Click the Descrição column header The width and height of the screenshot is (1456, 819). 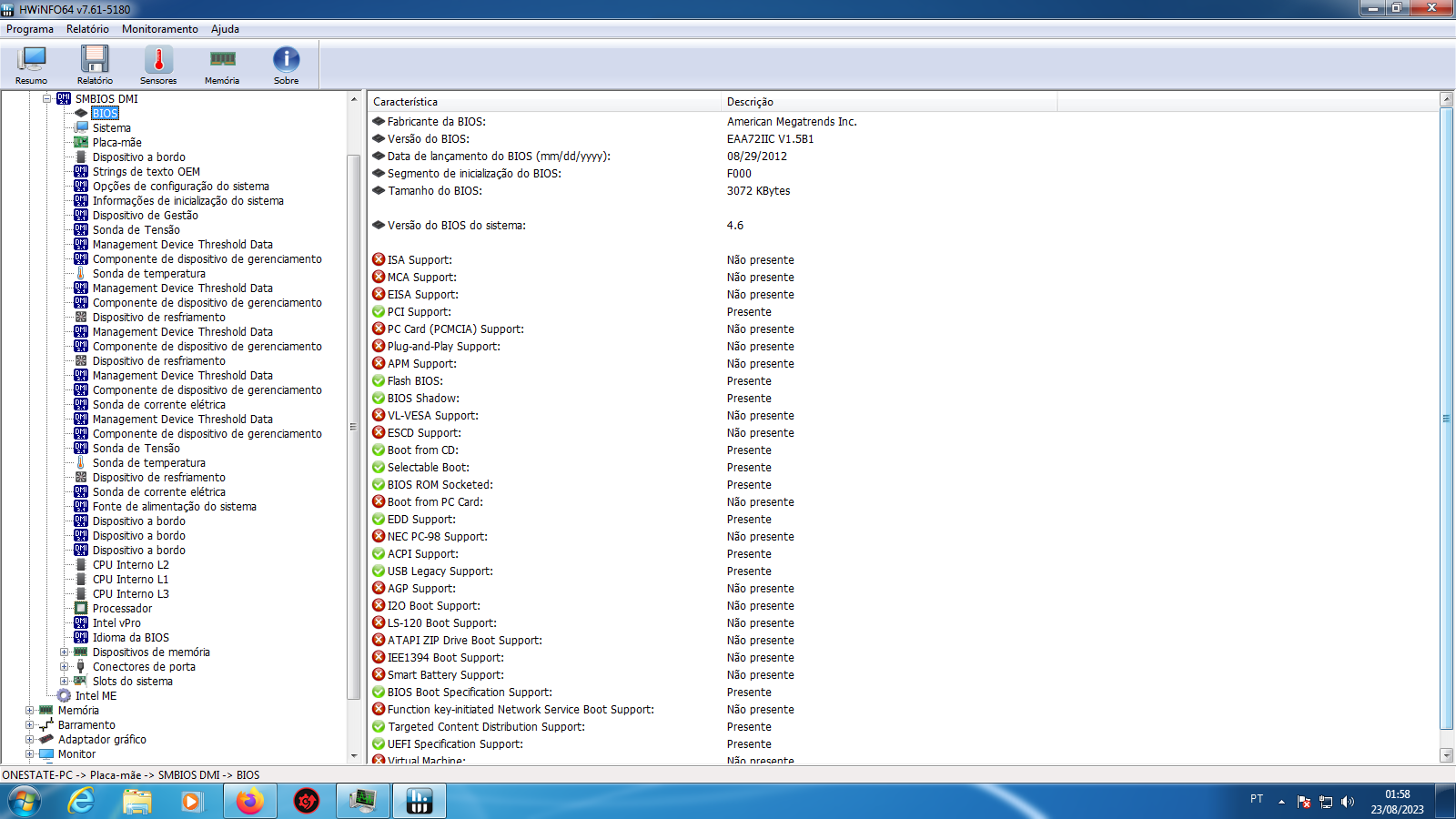(x=888, y=102)
